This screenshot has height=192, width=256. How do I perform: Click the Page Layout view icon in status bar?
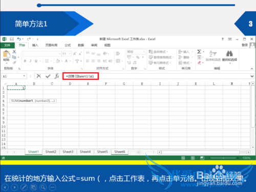point(193,158)
